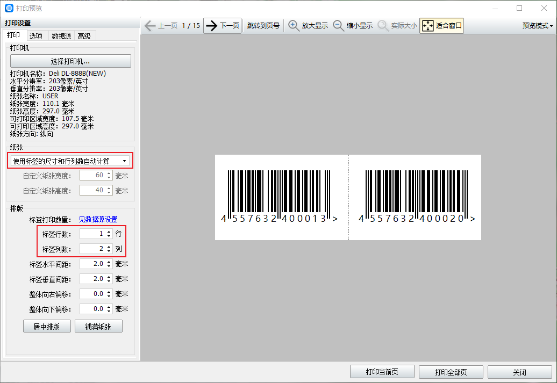Switch to the 数据源 tab
This screenshot has width=557, height=383.
pos(61,36)
